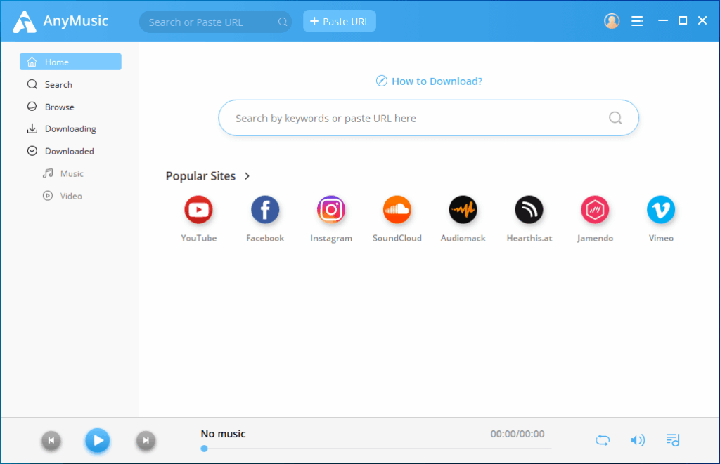Open the Audiomack site icon

coord(463,210)
